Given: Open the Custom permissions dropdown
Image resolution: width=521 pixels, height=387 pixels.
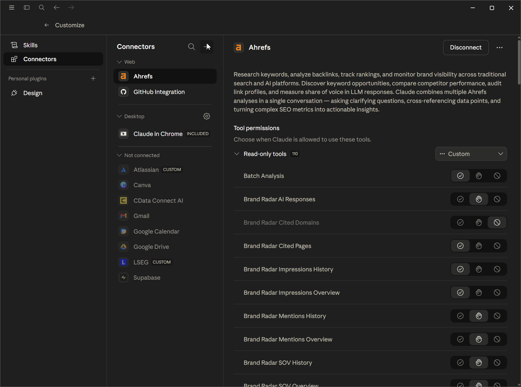Looking at the screenshot, I should [471, 154].
